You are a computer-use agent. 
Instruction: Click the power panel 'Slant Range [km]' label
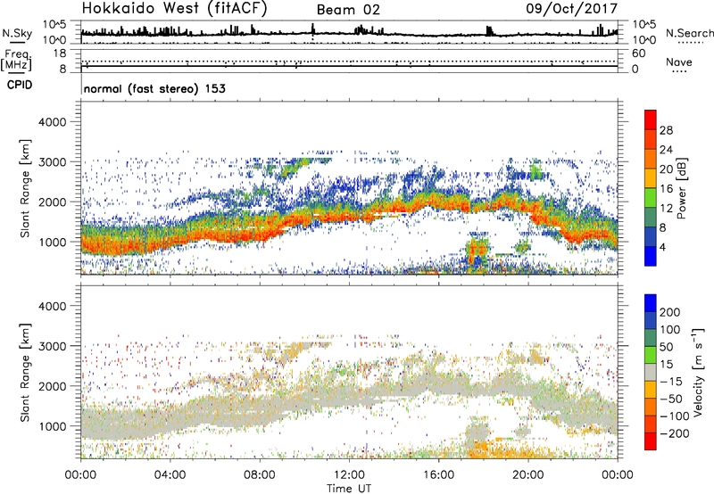(25, 188)
